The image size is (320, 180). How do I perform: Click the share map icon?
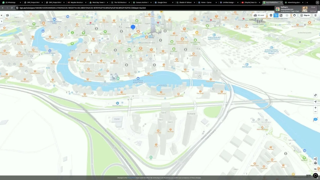click(x=315, y=159)
